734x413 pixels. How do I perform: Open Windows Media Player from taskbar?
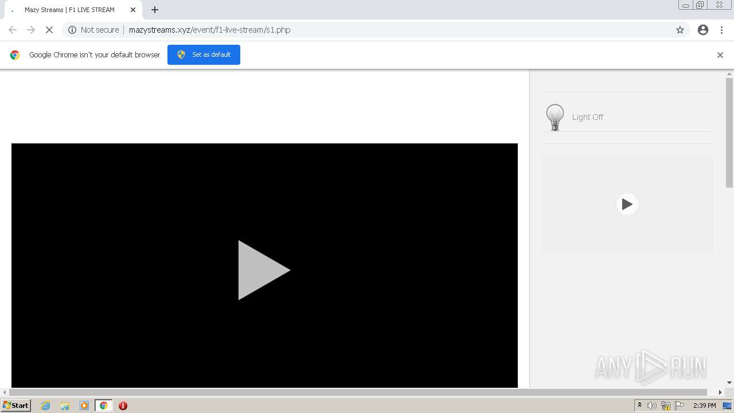point(84,406)
